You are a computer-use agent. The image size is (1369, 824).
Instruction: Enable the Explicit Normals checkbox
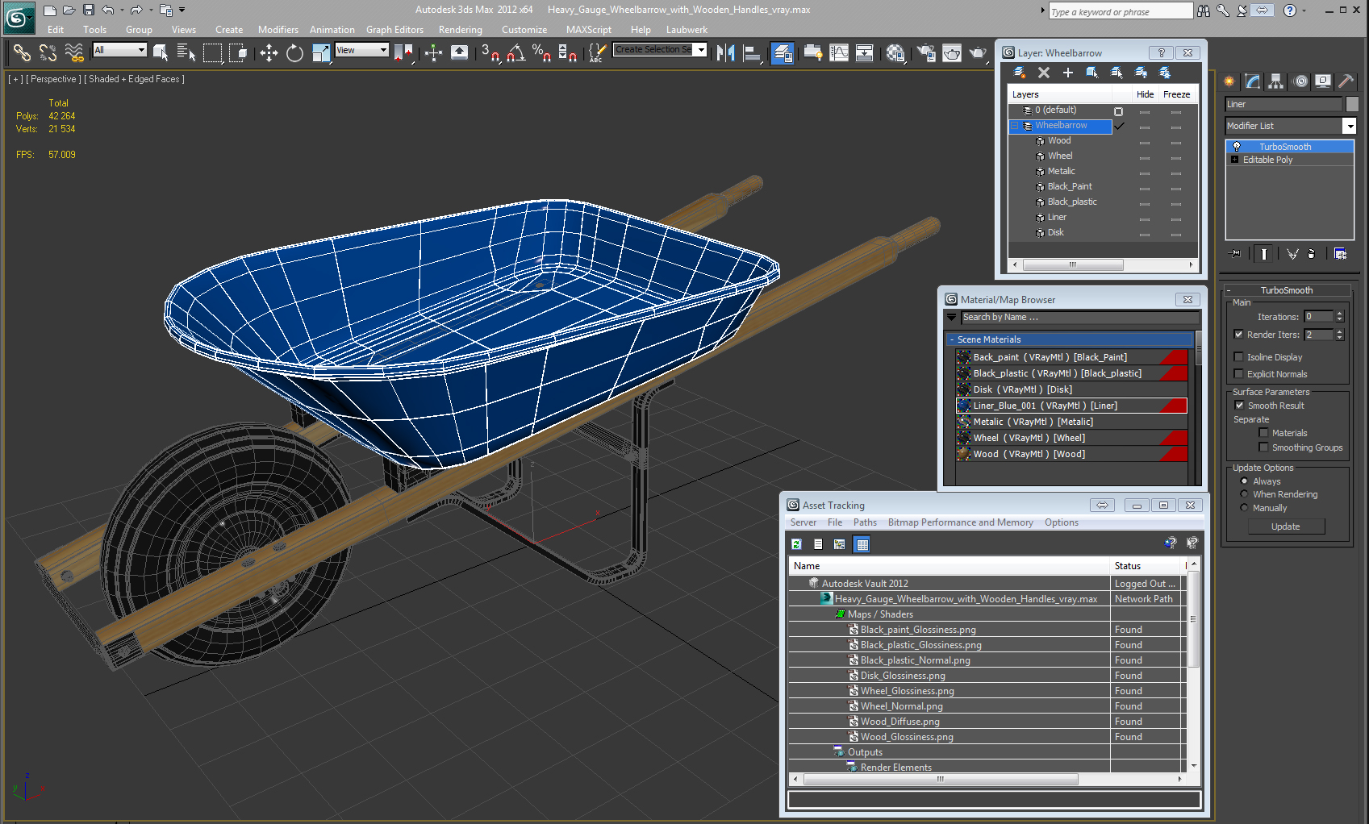pyautogui.click(x=1239, y=373)
